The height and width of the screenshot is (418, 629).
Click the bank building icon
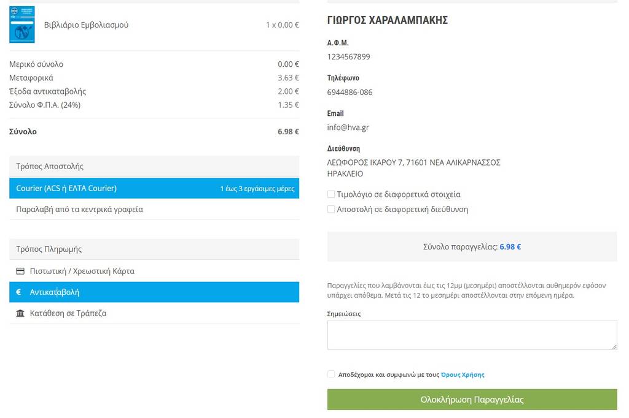20,313
